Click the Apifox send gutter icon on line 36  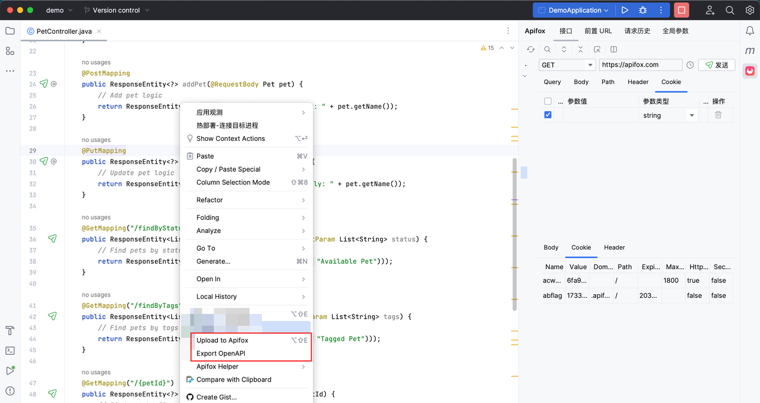point(52,239)
